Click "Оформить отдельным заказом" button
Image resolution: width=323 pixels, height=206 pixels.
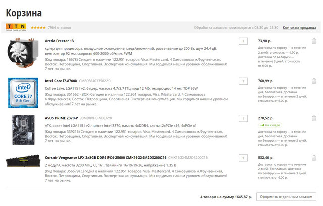tap(286, 197)
